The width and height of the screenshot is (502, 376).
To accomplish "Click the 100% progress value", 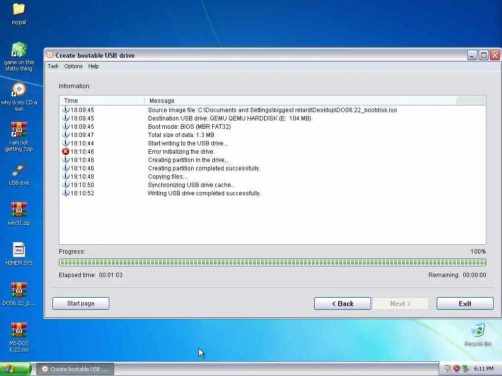I will pos(478,252).
